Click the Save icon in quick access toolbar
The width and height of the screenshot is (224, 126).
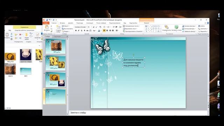pos(47,20)
